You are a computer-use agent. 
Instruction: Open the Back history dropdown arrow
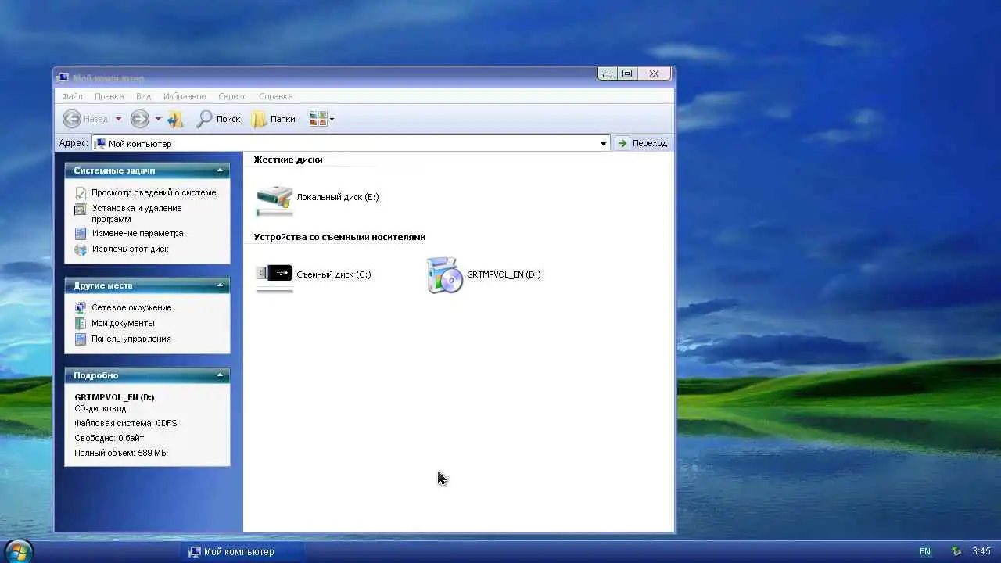(118, 119)
